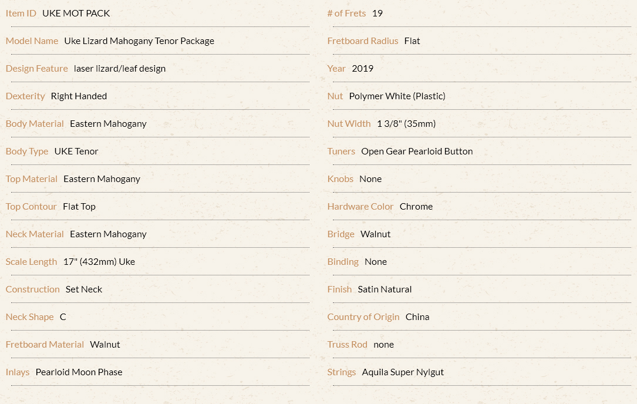Select "Open Gear Pearloid Button" value

click(417, 151)
